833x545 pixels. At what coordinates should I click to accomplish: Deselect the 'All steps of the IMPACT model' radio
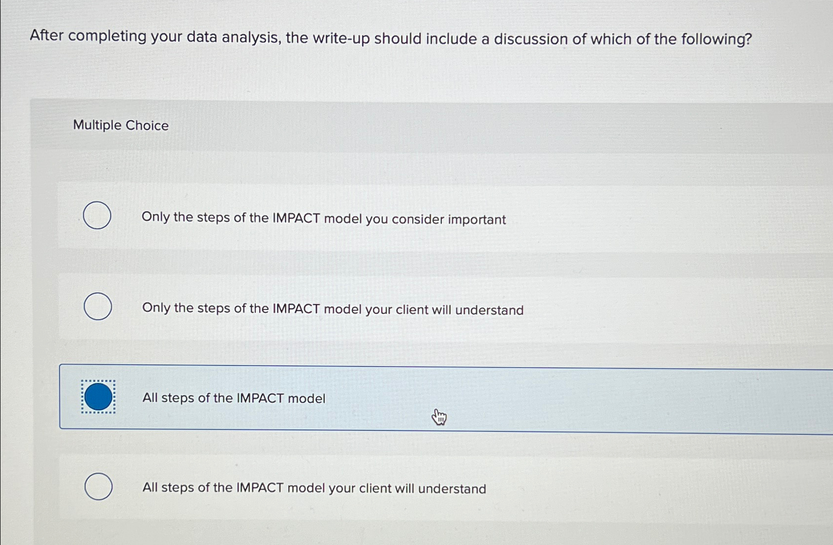point(97,397)
